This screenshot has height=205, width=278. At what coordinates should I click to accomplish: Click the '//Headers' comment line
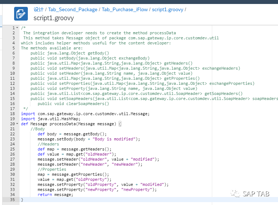[48, 144]
